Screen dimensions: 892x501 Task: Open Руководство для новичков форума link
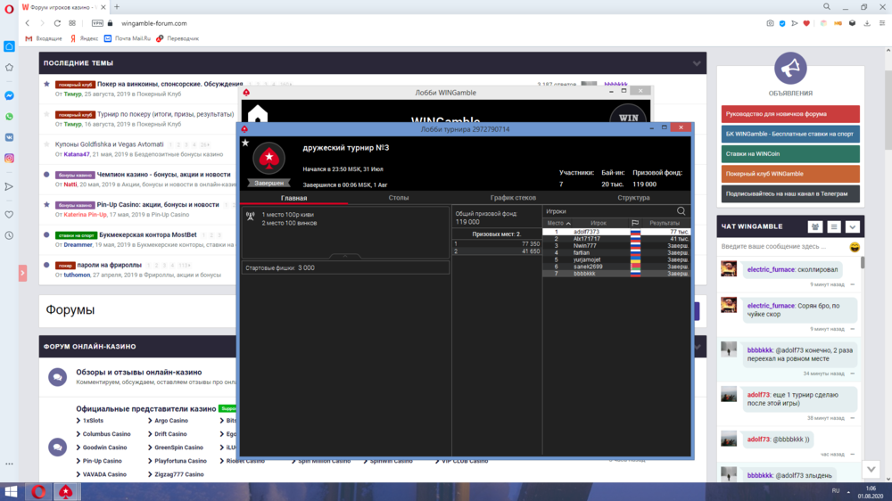click(790, 114)
